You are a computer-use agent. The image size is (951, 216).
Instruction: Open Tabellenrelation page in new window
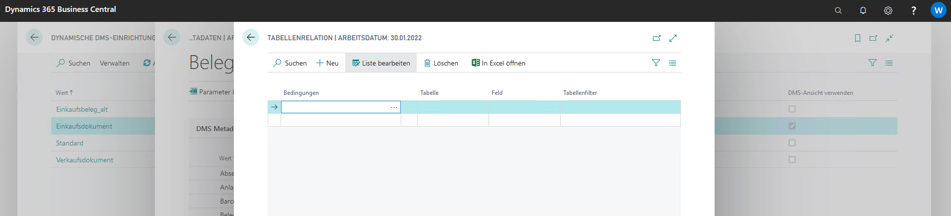point(657,38)
